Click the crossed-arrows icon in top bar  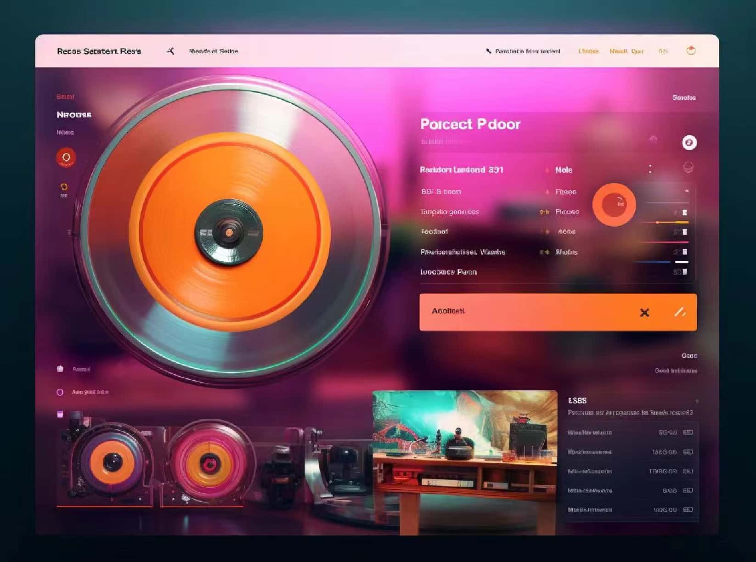(x=170, y=51)
